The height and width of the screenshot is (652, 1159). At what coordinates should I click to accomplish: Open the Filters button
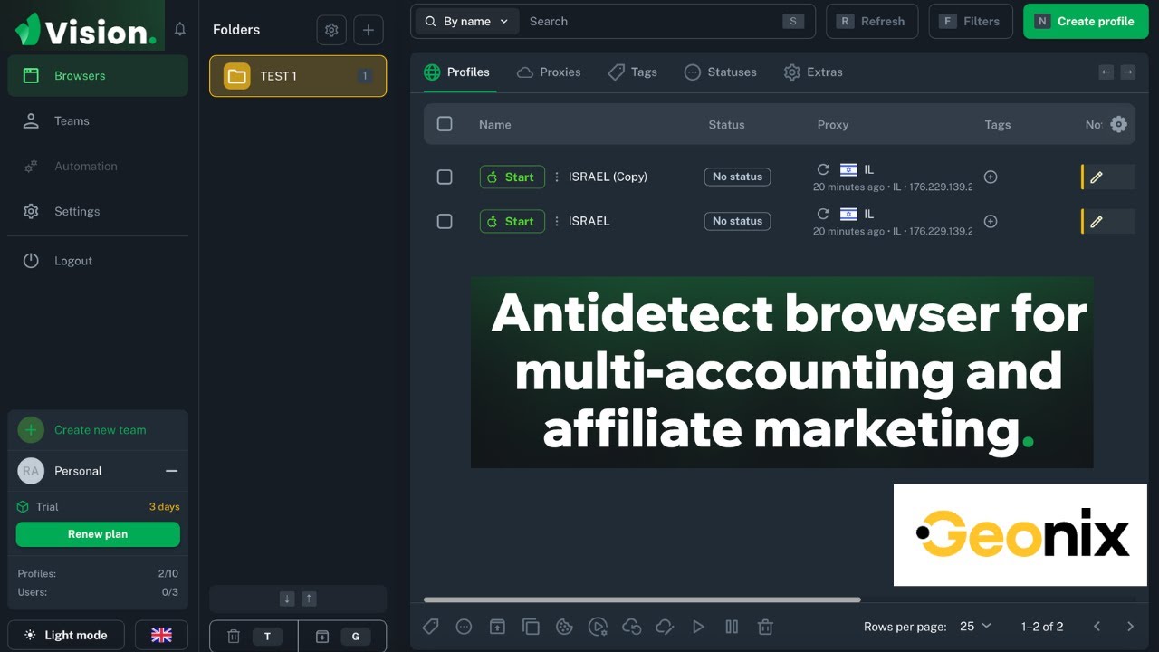[971, 22]
